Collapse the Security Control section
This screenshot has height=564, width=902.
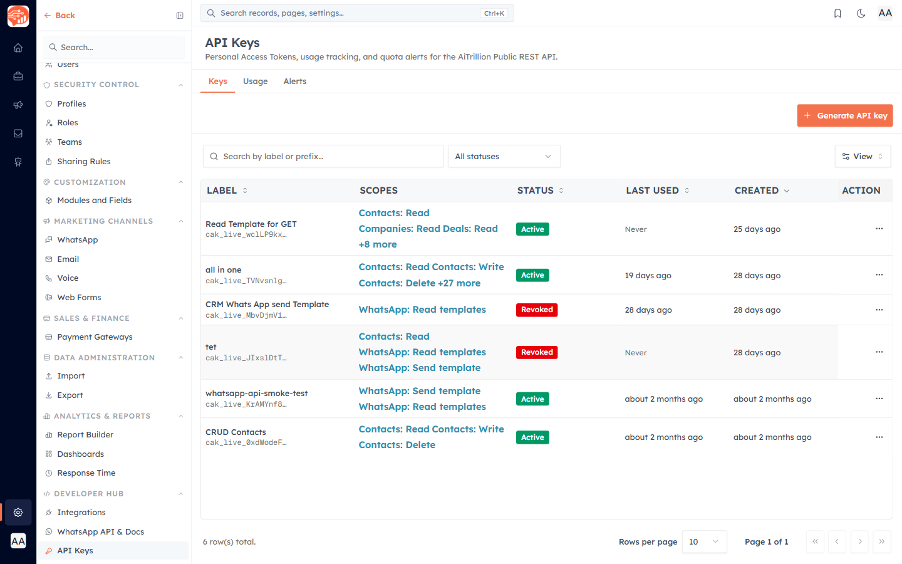[181, 85]
